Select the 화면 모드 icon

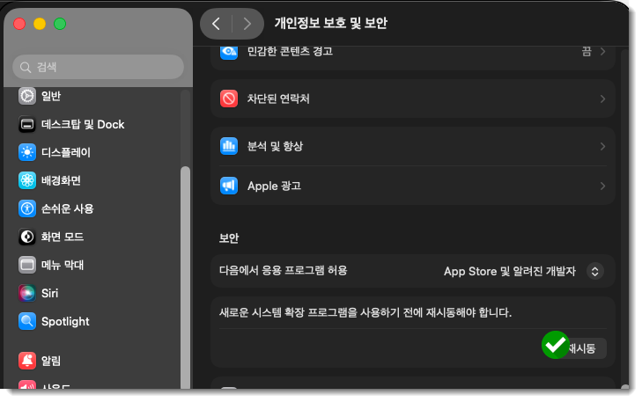(x=27, y=237)
